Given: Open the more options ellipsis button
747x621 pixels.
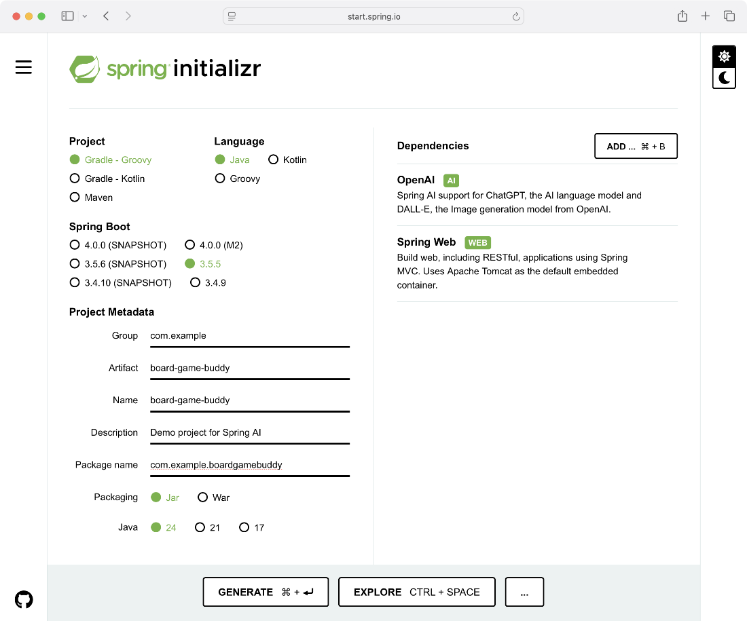Looking at the screenshot, I should click(x=524, y=592).
